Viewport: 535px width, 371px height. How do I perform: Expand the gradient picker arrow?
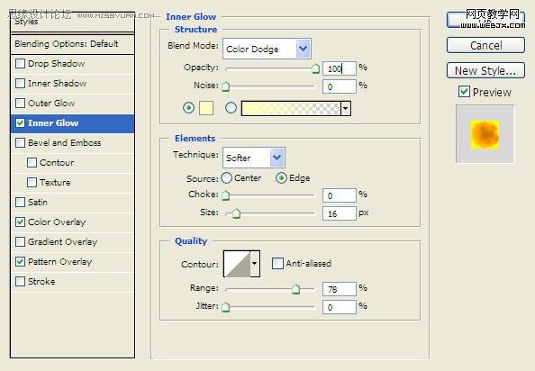[x=346, y=108]
